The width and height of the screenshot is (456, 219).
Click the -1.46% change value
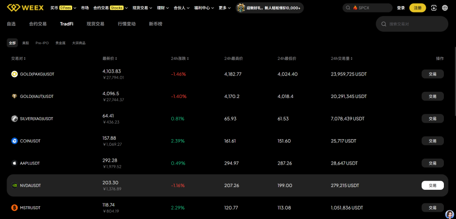pos(178,74)
